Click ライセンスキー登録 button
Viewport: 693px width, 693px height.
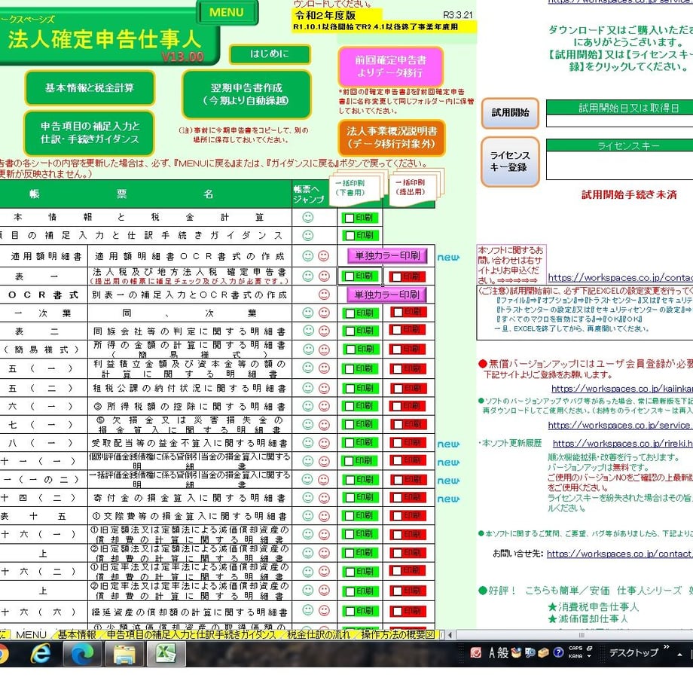(x=510, y=161)
